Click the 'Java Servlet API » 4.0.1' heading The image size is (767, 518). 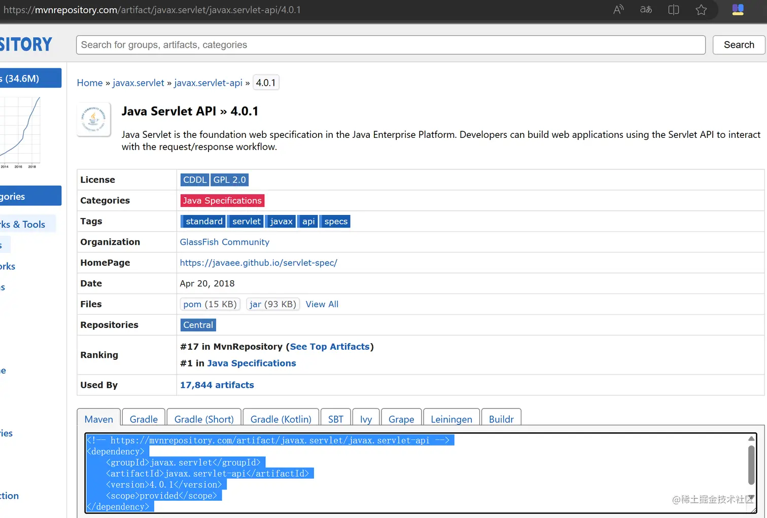(x=190, y=112)
